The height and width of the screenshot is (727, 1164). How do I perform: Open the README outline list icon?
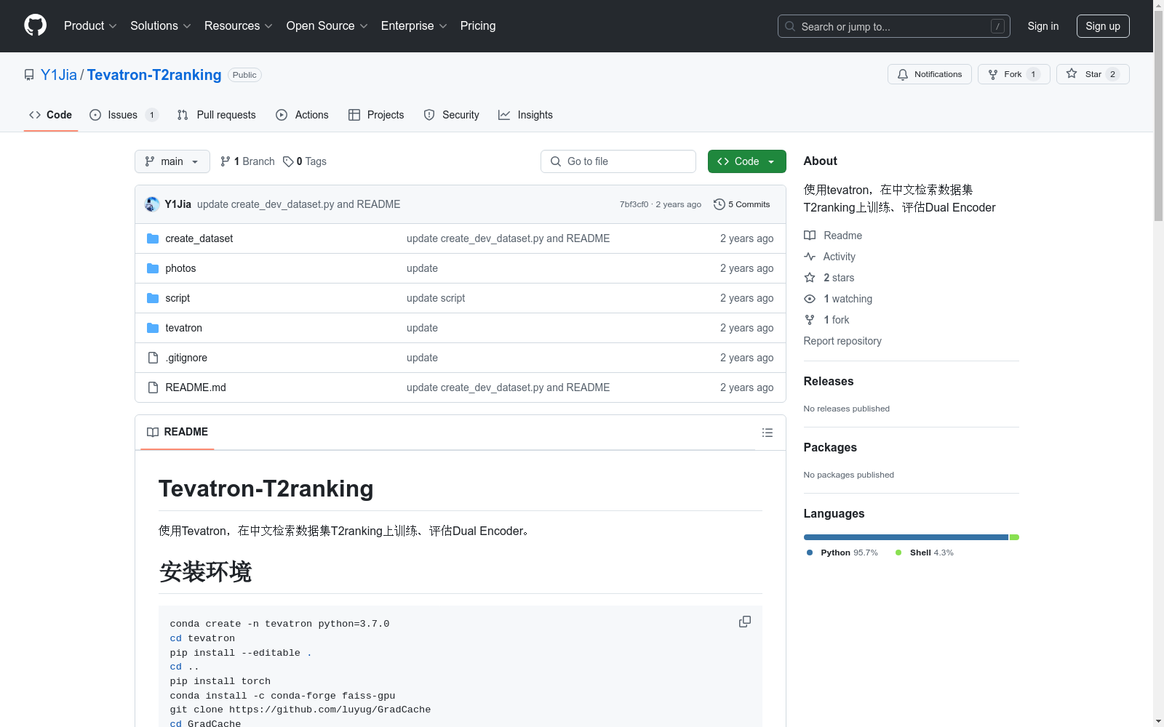[x=768, y=433]
